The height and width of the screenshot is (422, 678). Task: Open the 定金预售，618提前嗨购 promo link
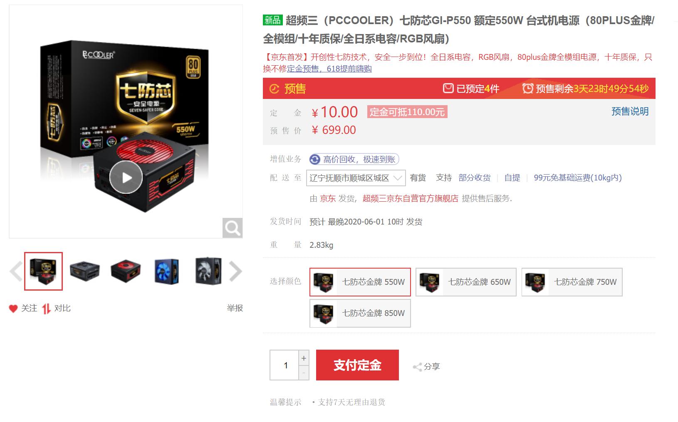pyautogui.click(x=329, y=69)
